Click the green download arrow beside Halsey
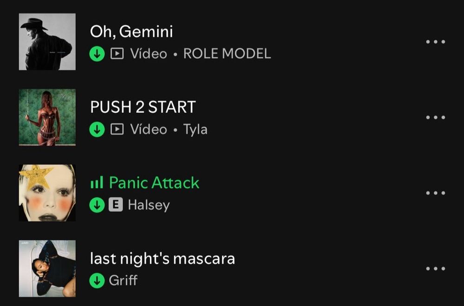Image resolution: width=464 pixels, height=306 pixels. click(97, 205)
